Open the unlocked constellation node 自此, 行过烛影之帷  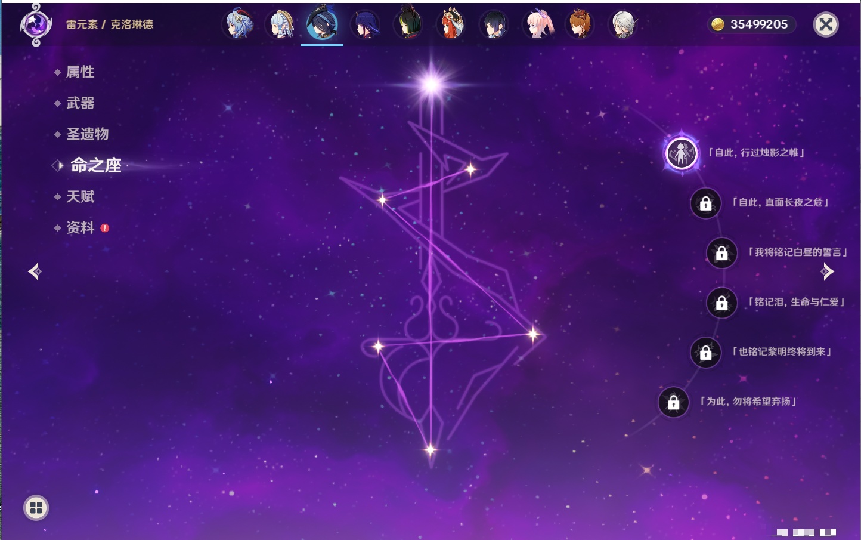click(x=682, y=153)
